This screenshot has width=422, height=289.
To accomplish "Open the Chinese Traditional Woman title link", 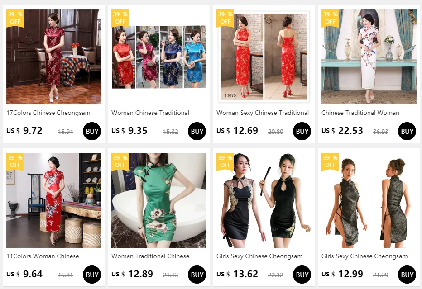I will 360,113.
